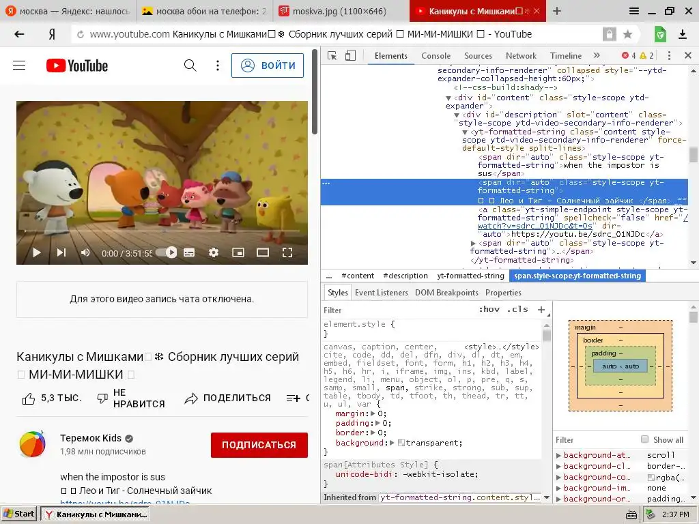Collapse the div id="description" node
The height and width of the screenshot is (524, 699).
(x=457, y=115)
